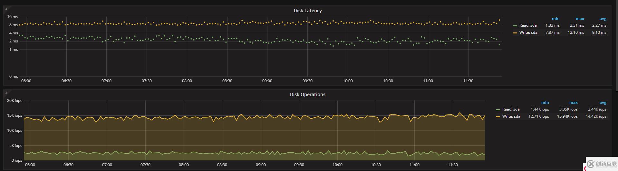Viewport: 618px width, 171px height.
Task: Select the 1.33 ms read min value
Action: coord(553,25)
